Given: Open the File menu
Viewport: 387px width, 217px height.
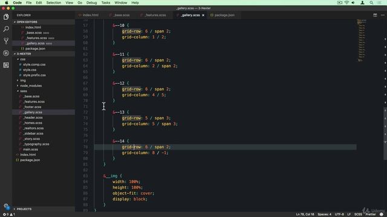Looking at the screenshot, I should pos(28,2).
